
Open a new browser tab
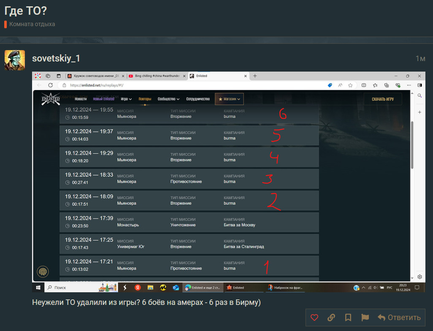255,76
